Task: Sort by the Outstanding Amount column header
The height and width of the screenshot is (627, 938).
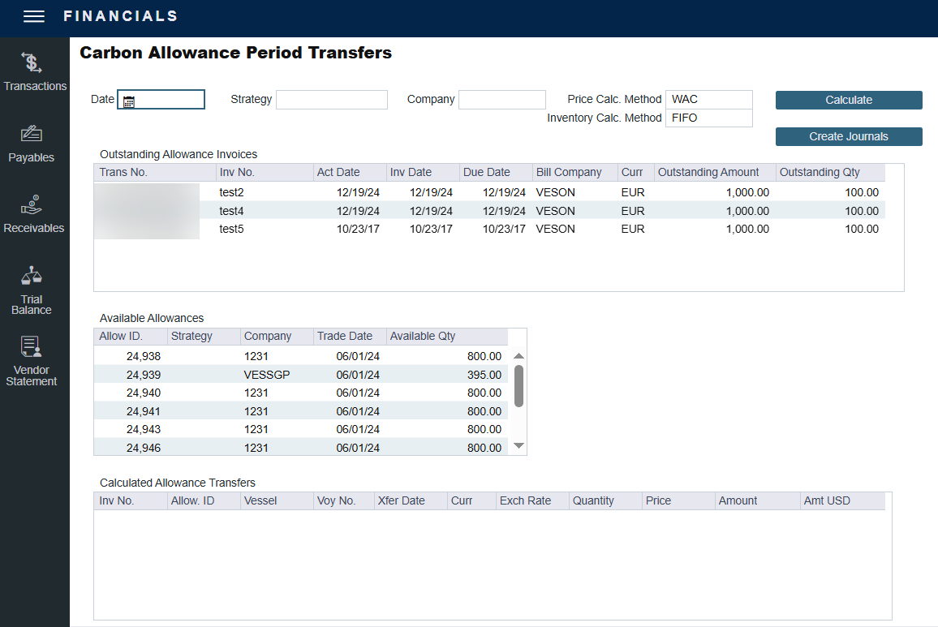Action: (x=708, y=172)
